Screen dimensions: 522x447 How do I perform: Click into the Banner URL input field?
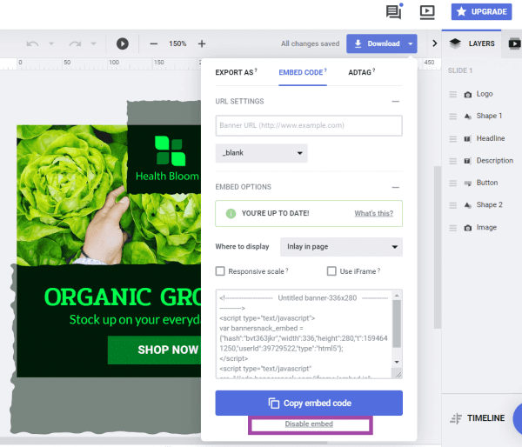[309, 126]
